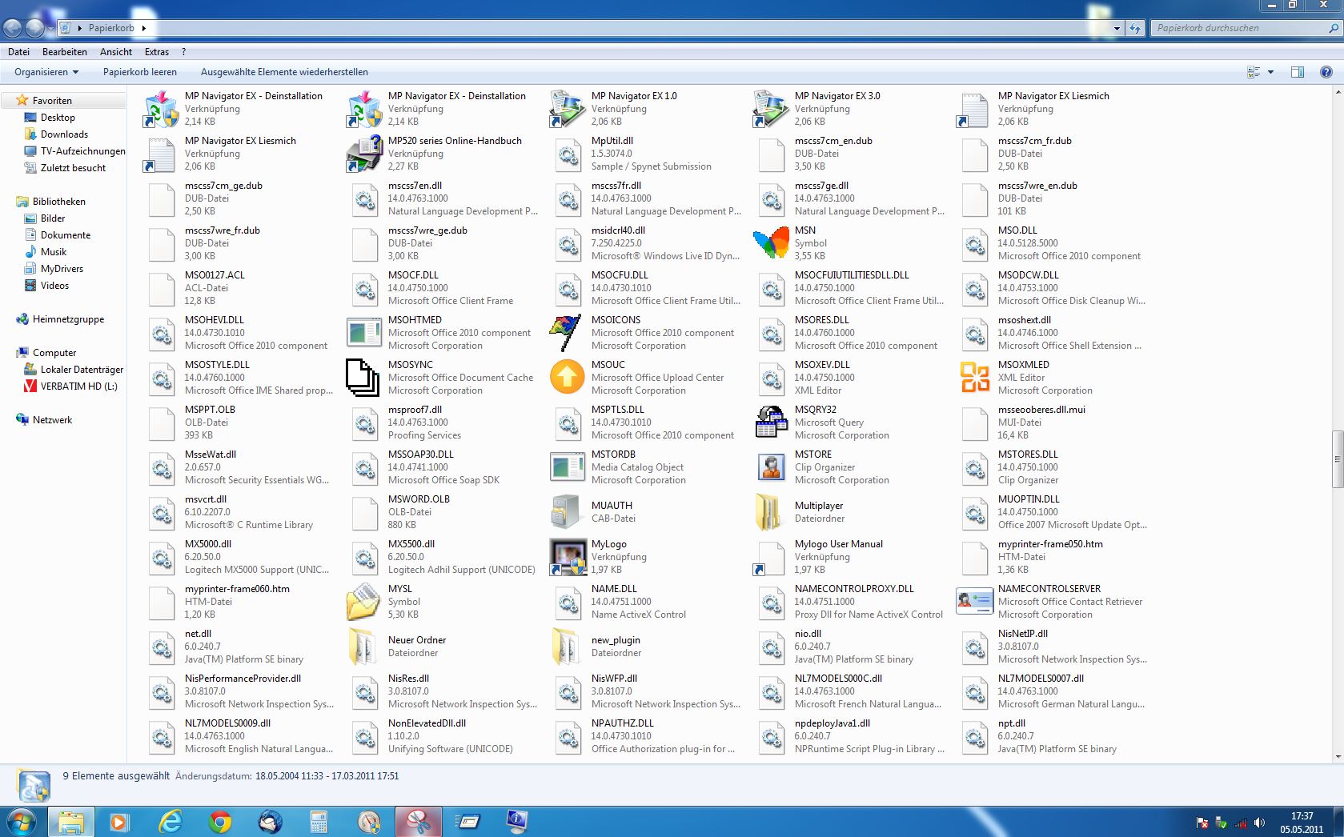Open MyDrivers in the sidebar

click(x=62, y=269)
